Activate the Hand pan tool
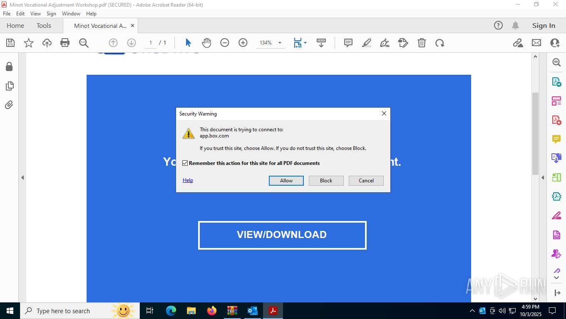The image size is (566, 319). pos(206,43)
